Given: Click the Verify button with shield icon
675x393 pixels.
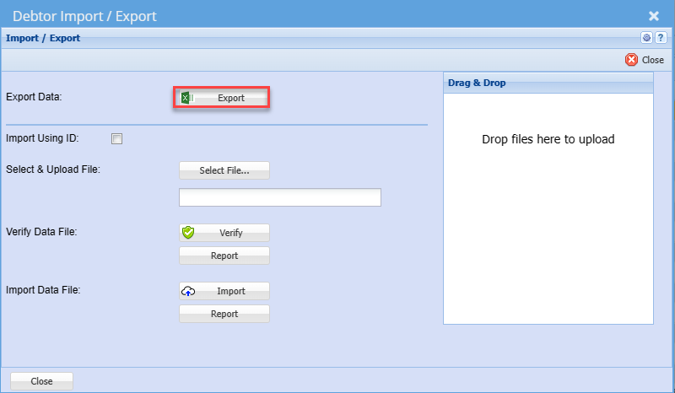Looking at the screenshot, I should (x=224, y=233).
